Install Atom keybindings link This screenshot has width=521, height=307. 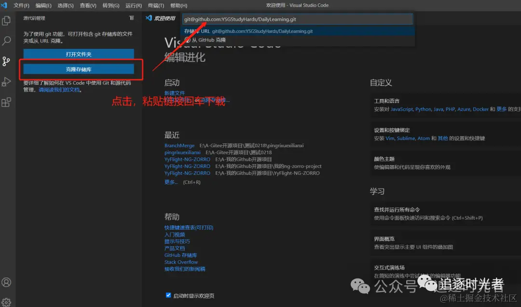424,139
